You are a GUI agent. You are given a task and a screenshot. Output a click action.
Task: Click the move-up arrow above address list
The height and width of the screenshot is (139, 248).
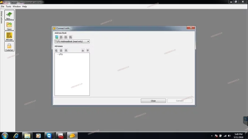pos(83,50)
